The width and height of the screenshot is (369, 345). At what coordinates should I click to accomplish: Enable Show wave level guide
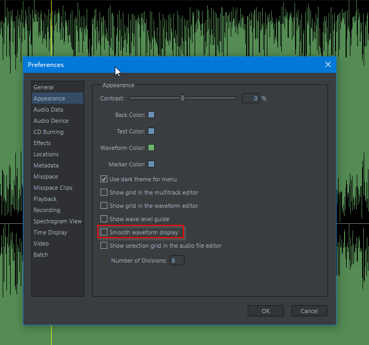pos(104,219)
